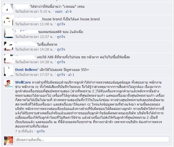This screenshot has width=174, height=147.
Task: Click your own avatar beside the comment box
Action: tap(9, 141)
